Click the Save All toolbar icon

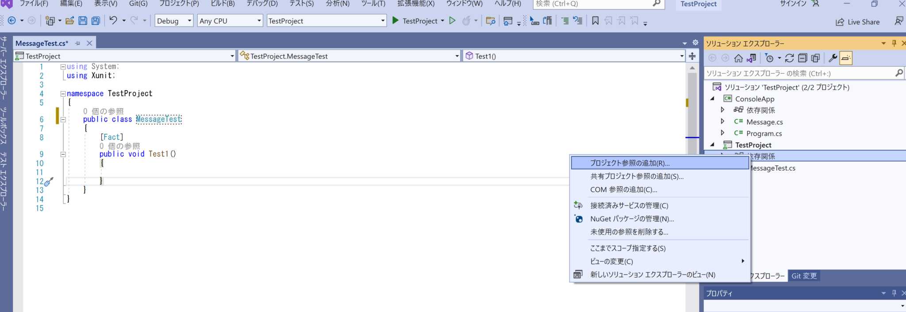96,21
